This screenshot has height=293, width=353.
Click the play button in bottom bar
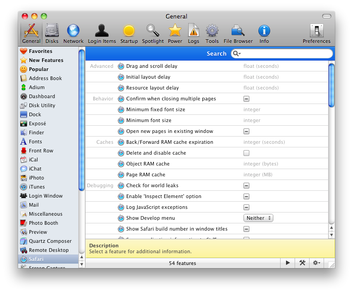(x=288, y=263)
